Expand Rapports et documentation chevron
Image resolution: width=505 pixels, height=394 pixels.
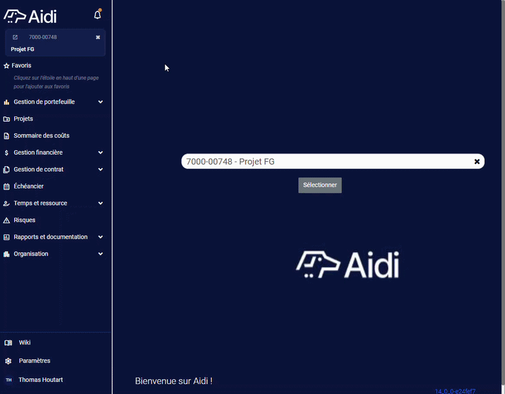[x=100, y=237]
